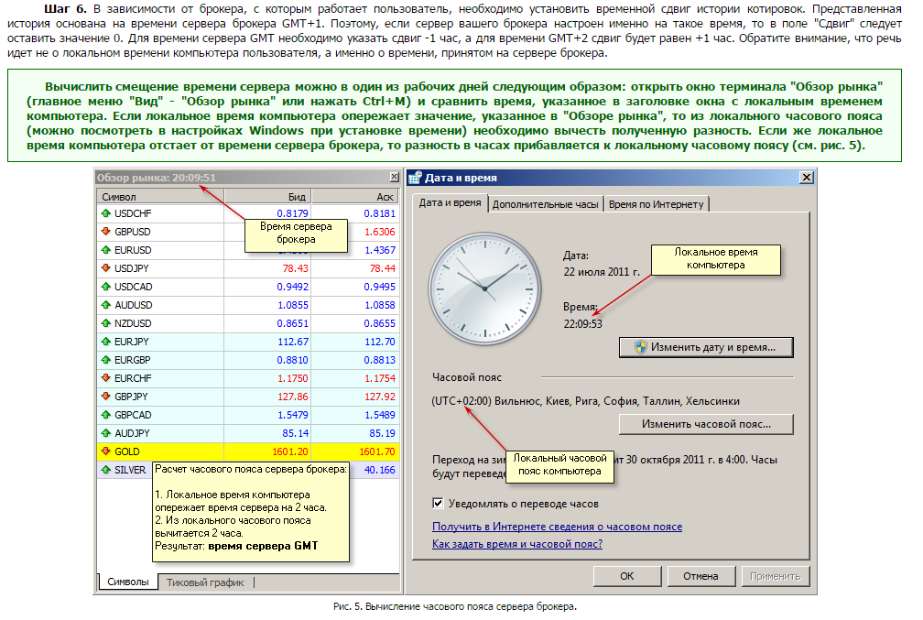Select the USDJPY symbol name
Viewport: 923px width, 620px height.
(131, 268)
